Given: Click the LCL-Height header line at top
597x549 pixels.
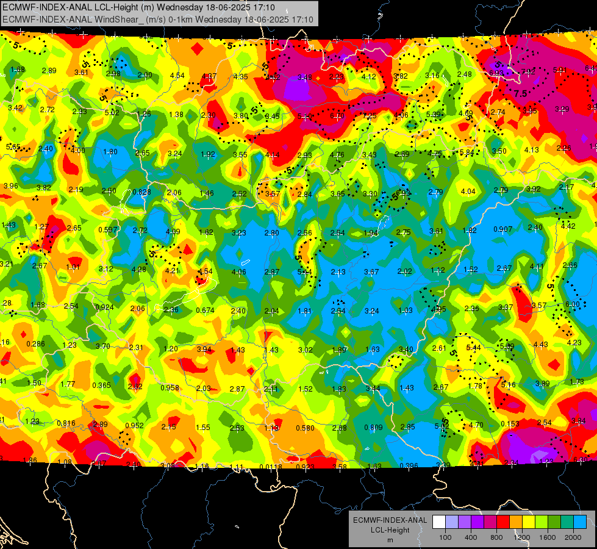Looking at the screenshot, I should [138, 7].
